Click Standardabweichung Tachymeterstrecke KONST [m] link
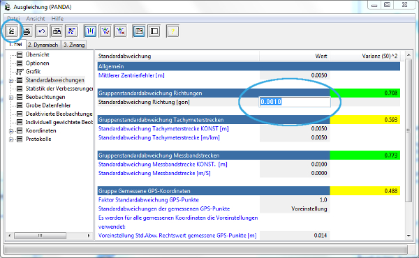 tap(163, 129)
